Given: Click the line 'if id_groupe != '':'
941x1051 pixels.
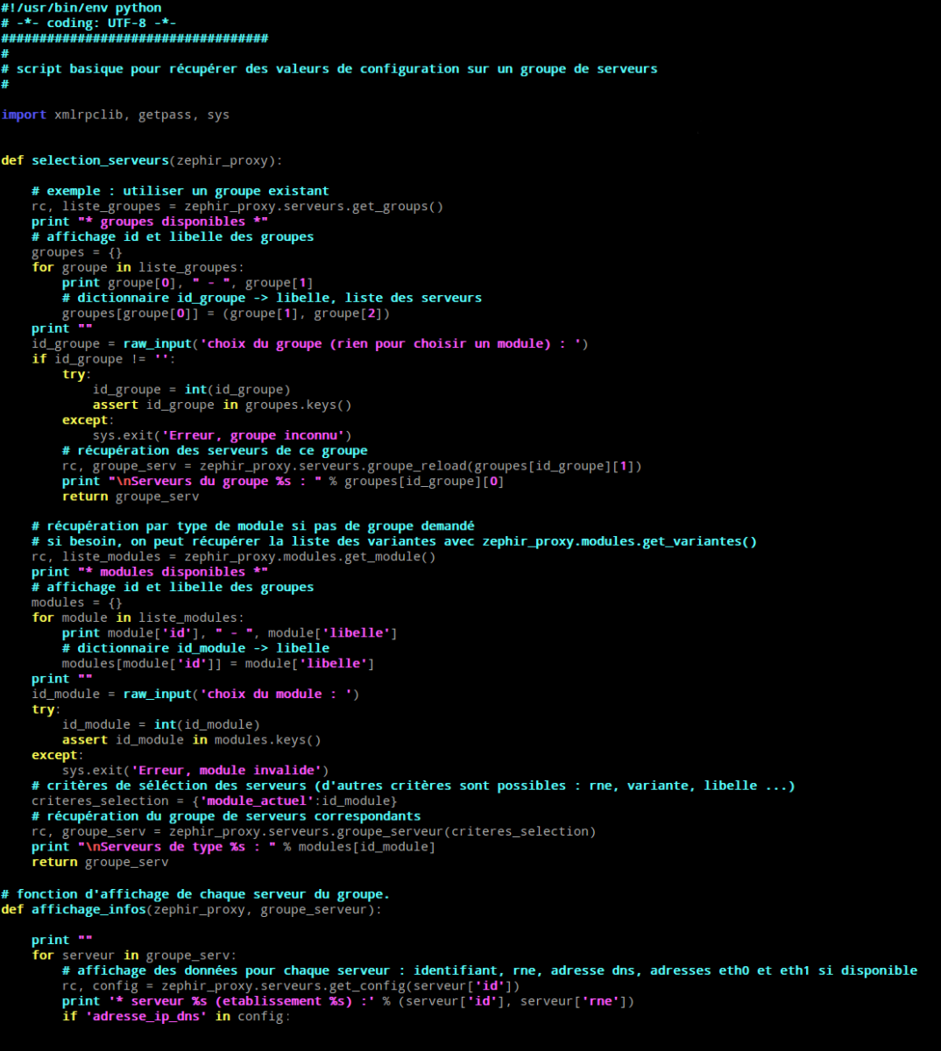Looking at the screenshot, I should [x=104, y=359].
